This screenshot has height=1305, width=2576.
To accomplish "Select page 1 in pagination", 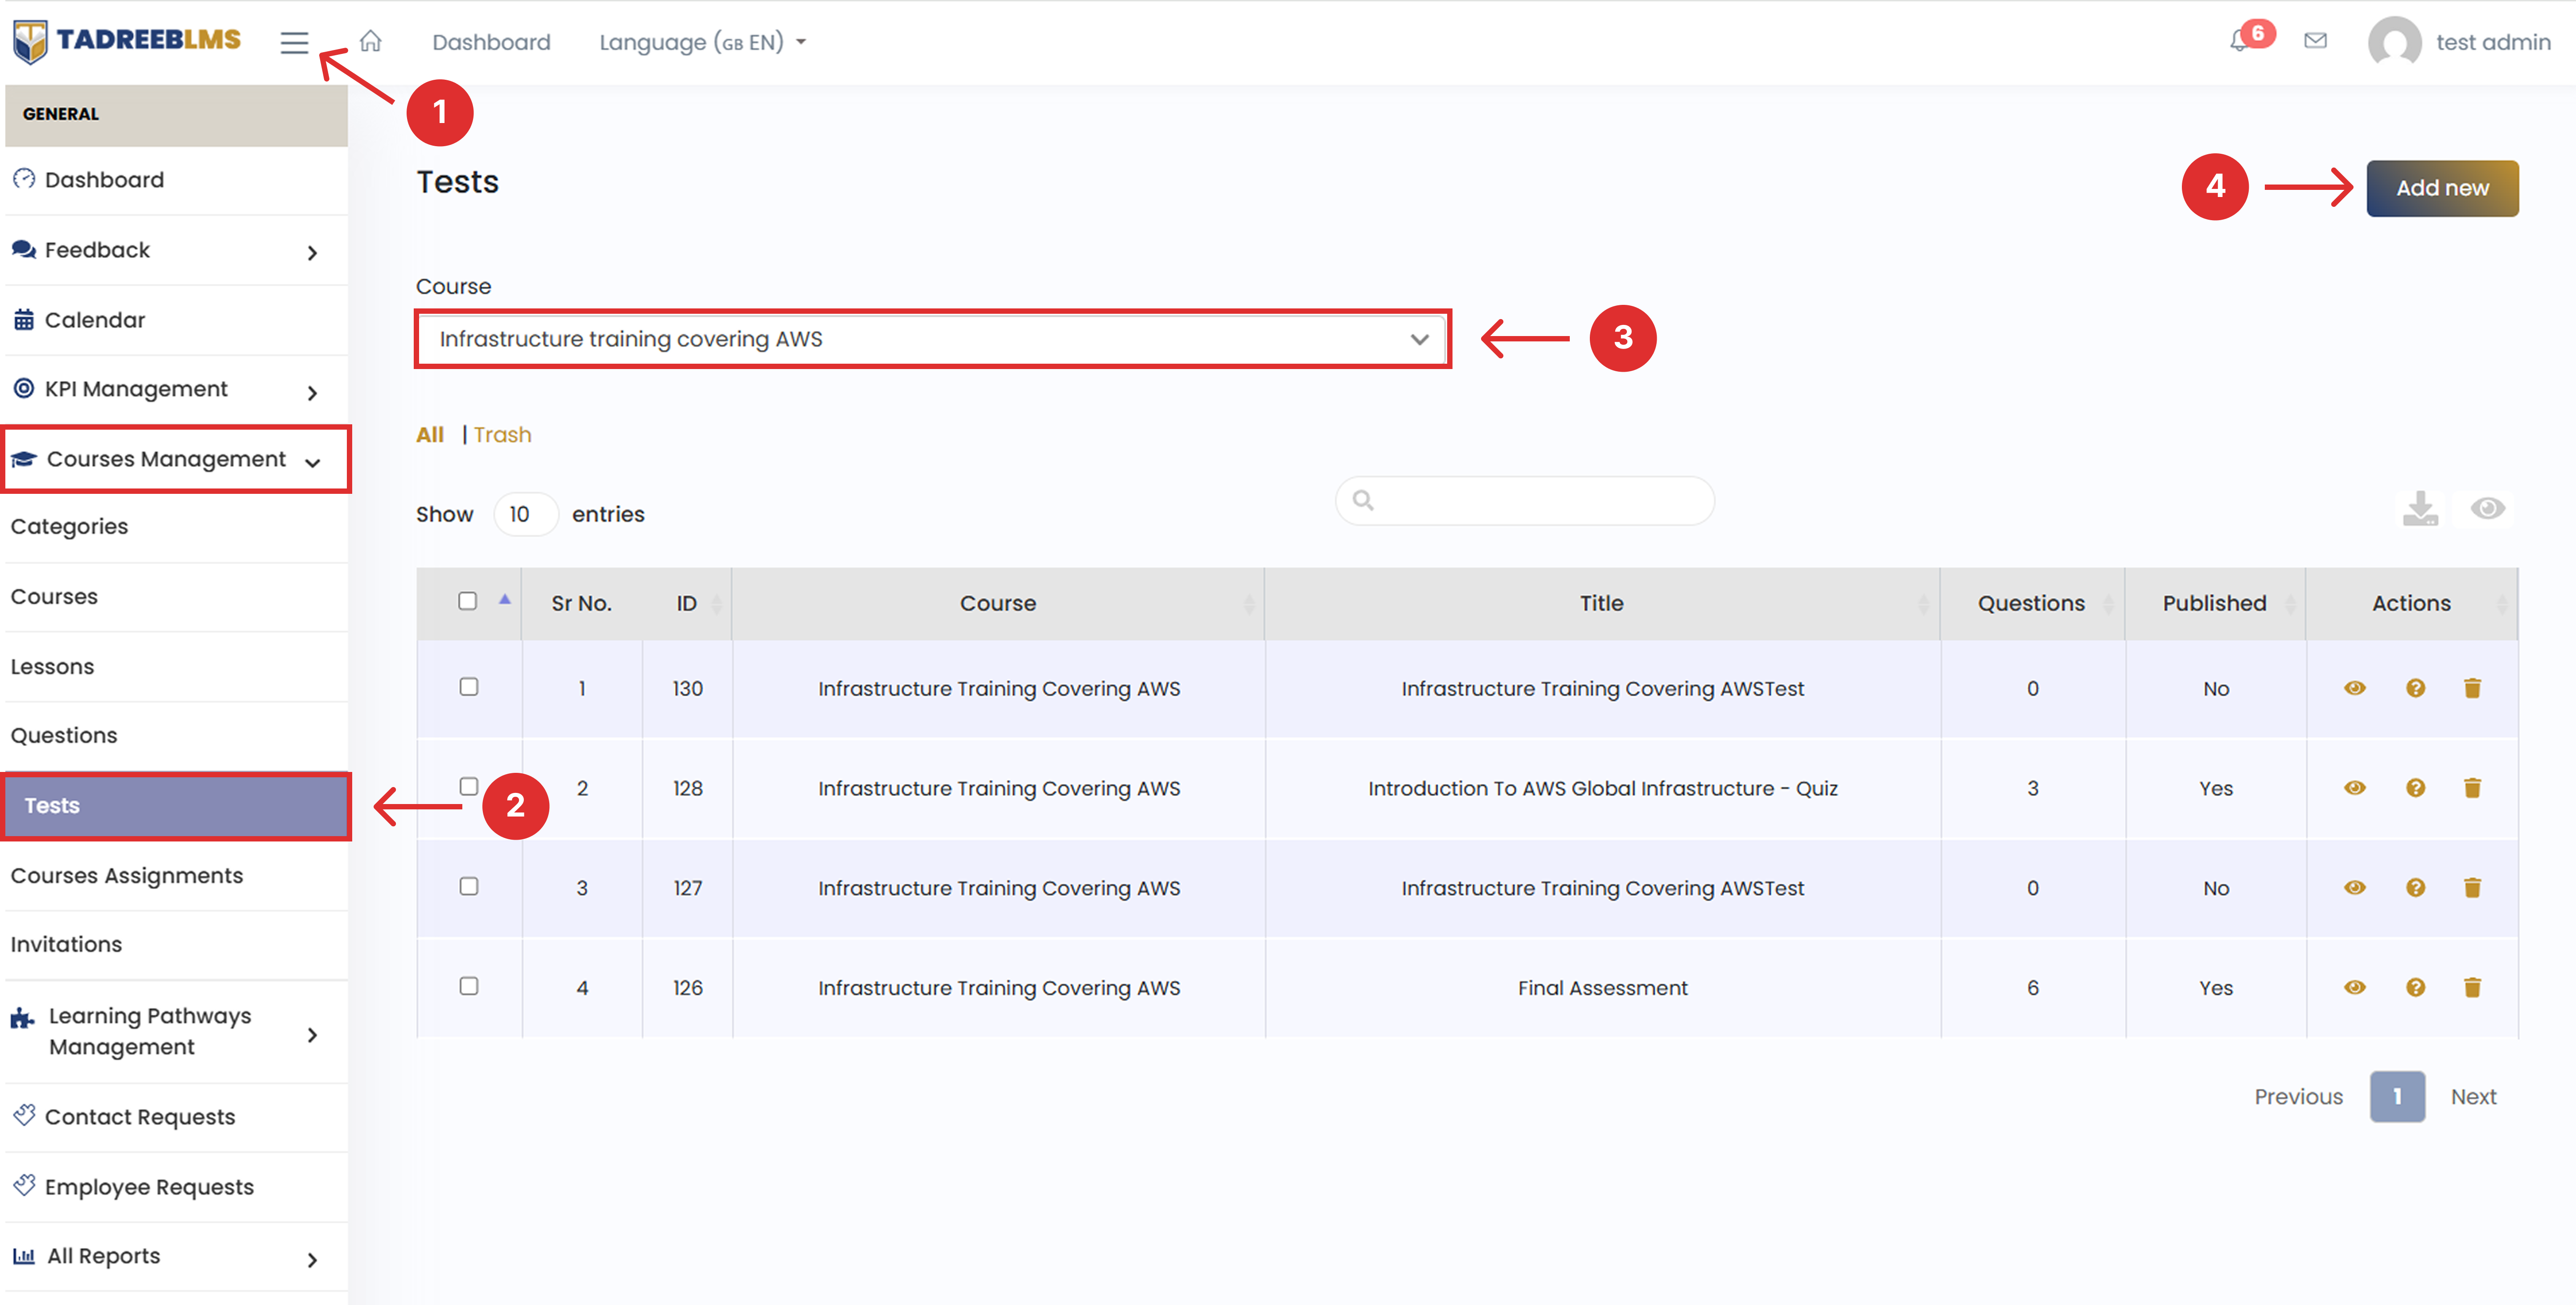I will click(x=2397, y=1097).
